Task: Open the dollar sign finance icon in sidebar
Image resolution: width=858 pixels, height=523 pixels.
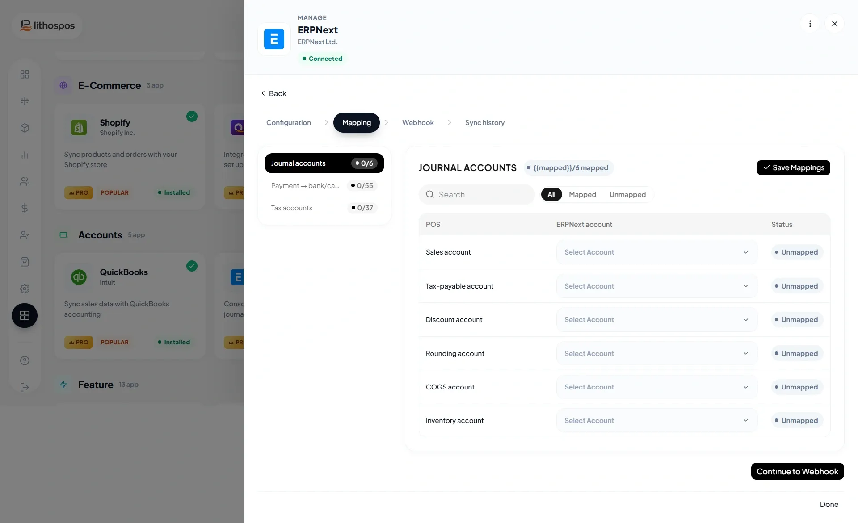Action: 25,209
